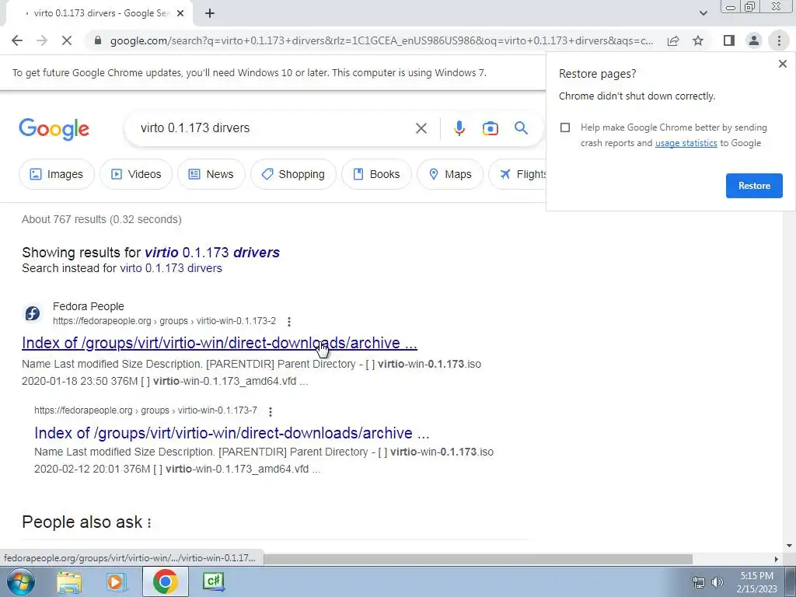
Task: Open options for virtio-win-0.1.173-2 result
Action: click(x=289, y=321)
